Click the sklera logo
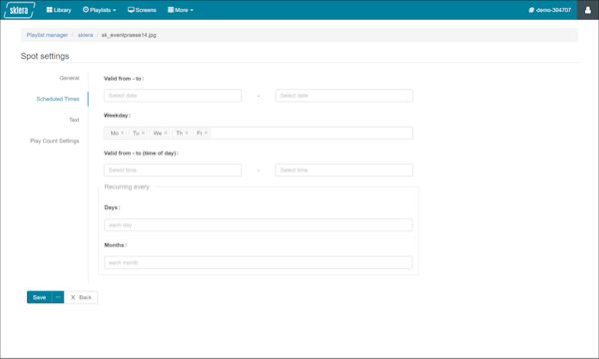 click(19, 10)
